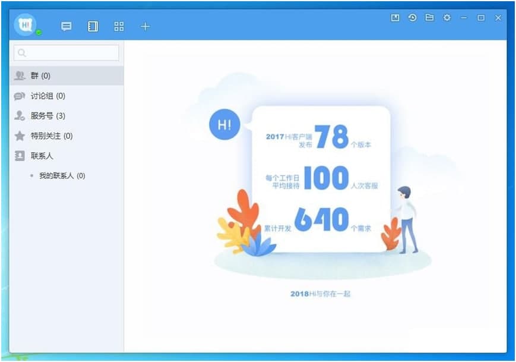Viewport: 516px width, 362px height.
Task: Click the contact card icon beside 联系人
Action: pos(20,156)
